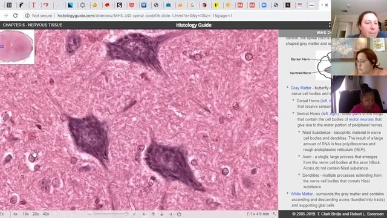Switch to the blue W favicon tab
This screenshot has width=387, height=218.
(144, 5)
